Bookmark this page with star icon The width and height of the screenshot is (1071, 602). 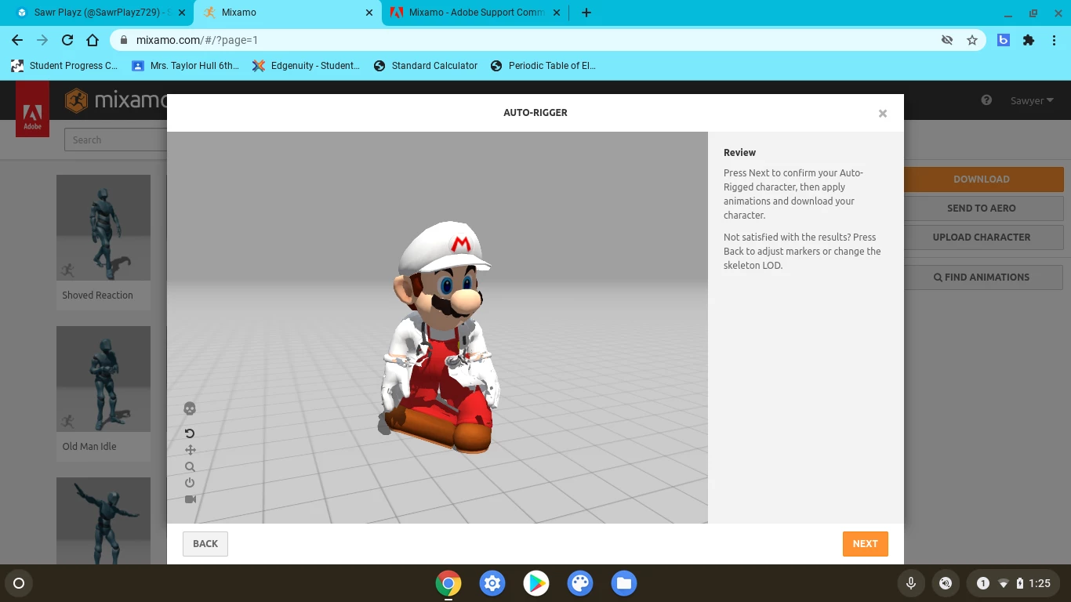pos(972,40)
